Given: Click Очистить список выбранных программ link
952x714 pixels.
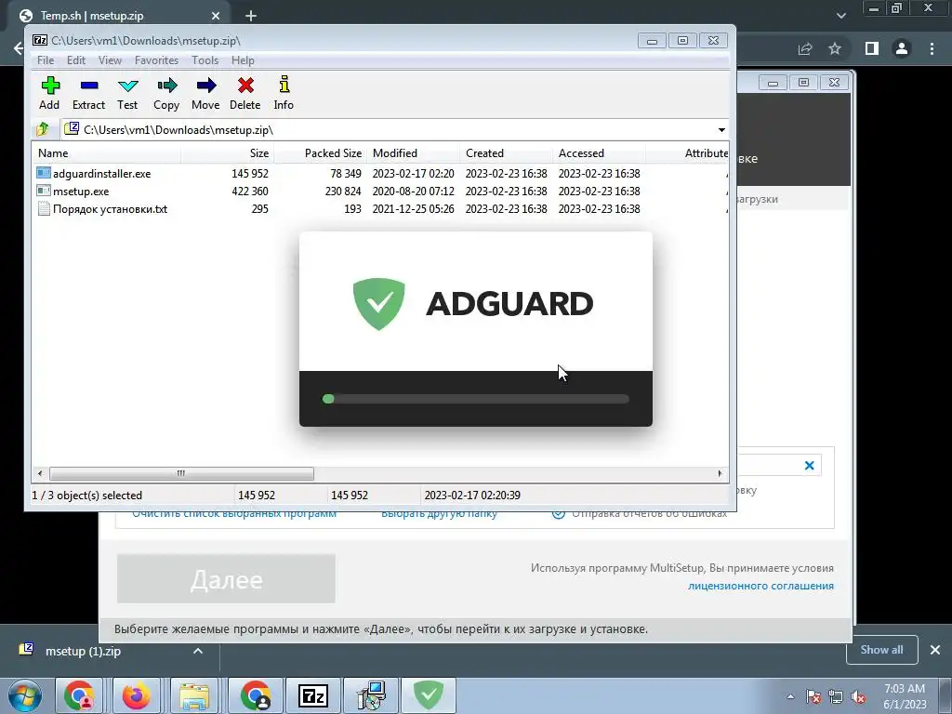Looking at the screenshot, I should [234, 513].
